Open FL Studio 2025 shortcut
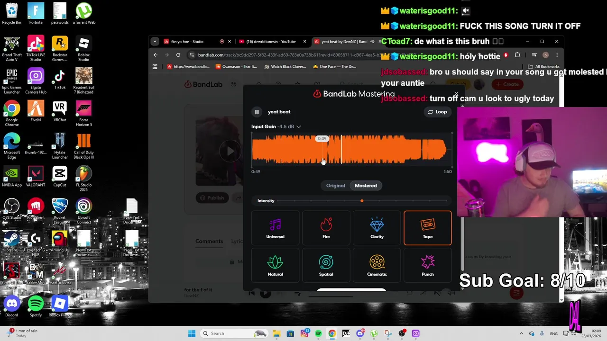 [84, 179]
